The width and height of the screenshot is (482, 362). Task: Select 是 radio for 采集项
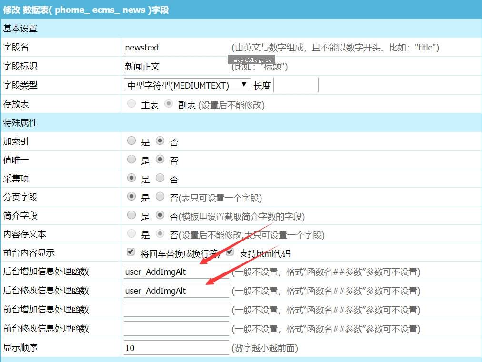[131, 178]
